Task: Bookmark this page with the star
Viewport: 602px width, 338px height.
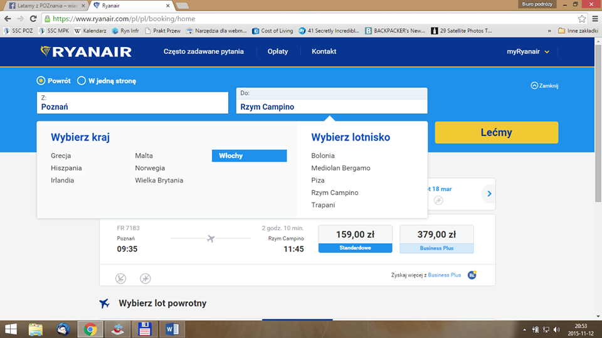Action: [582, 18]
